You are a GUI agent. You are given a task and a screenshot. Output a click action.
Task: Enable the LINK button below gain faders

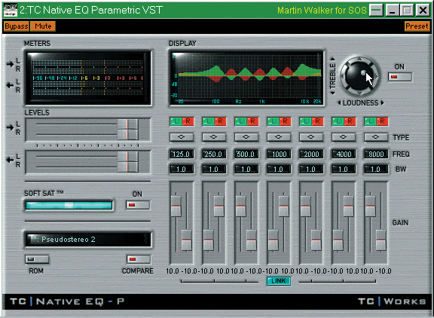[279, 281]
